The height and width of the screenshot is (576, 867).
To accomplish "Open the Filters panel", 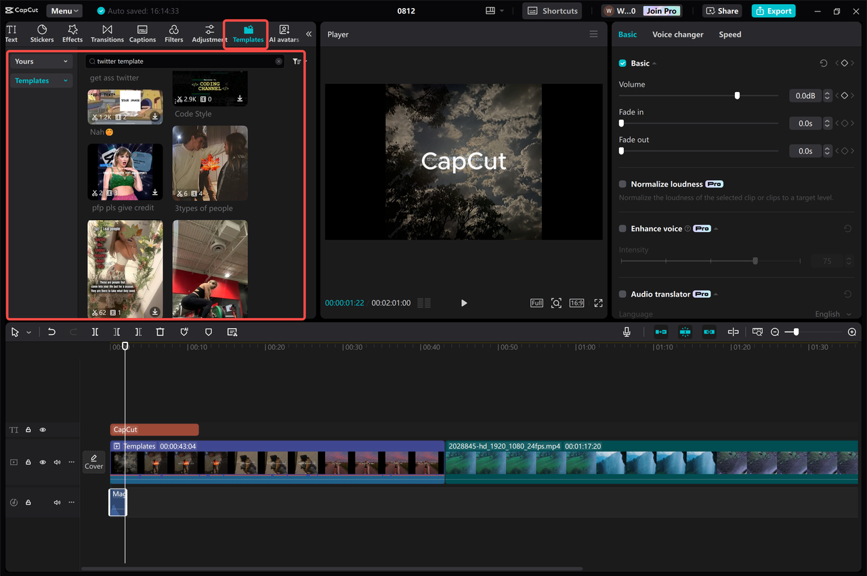I will pos(173,33).
